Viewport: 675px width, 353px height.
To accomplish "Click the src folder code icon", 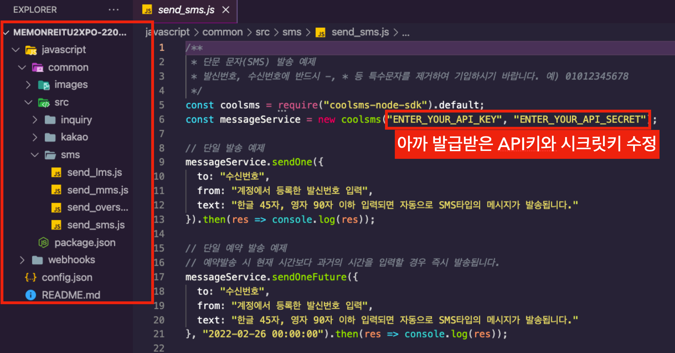I will [x=44, y=103].
